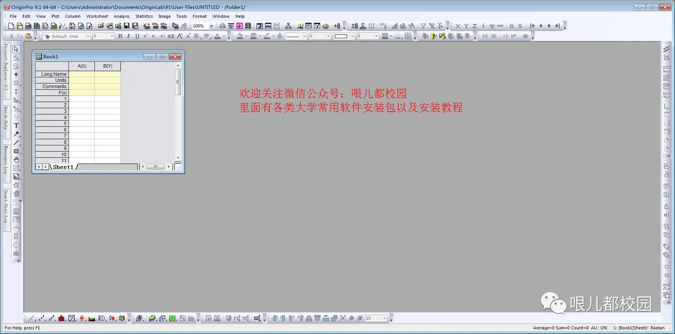Click the Long Name row label
The image size is (675, 334).
(x=52, y=74)
